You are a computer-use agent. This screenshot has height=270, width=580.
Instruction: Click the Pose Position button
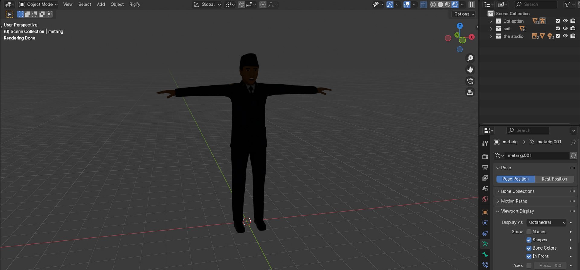515,179
